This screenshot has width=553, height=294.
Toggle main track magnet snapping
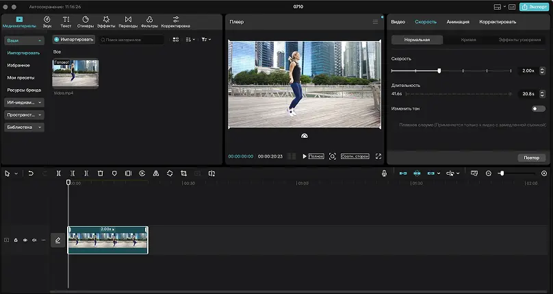[x=402, y=173]
